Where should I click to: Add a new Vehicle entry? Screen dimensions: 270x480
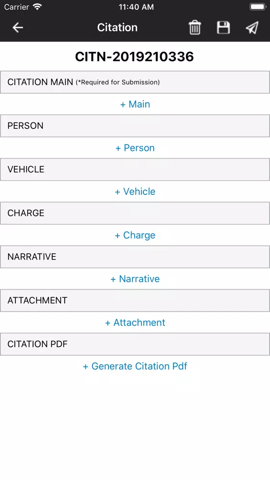[x=135, y=192]
